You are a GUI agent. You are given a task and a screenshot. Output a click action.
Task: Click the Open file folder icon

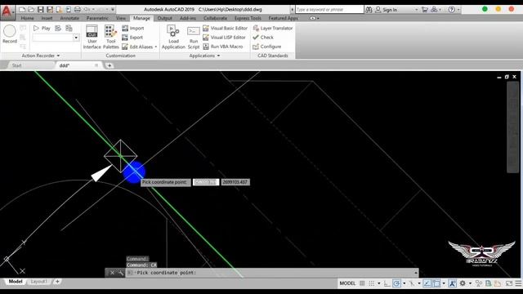[31, 10]
